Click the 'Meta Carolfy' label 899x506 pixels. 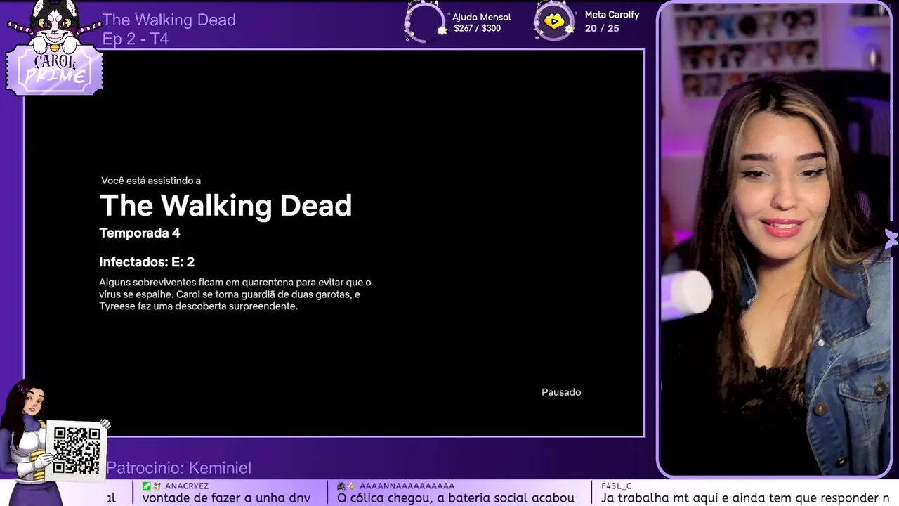point(612,15)
